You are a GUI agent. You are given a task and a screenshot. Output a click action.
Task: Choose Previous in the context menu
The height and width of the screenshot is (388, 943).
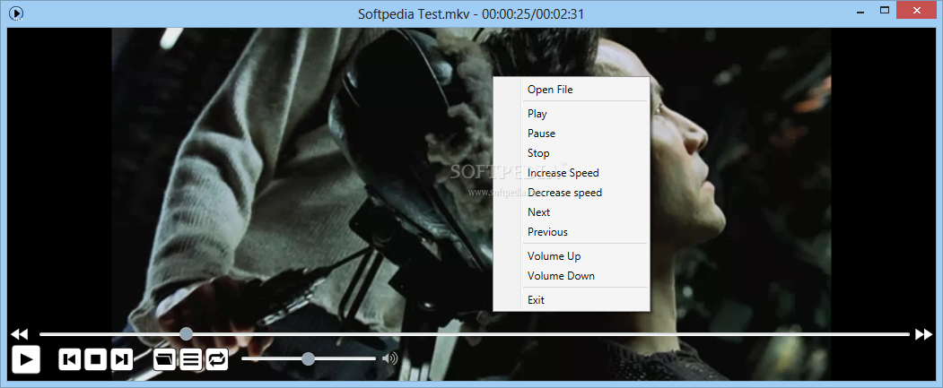pos(572,232)
